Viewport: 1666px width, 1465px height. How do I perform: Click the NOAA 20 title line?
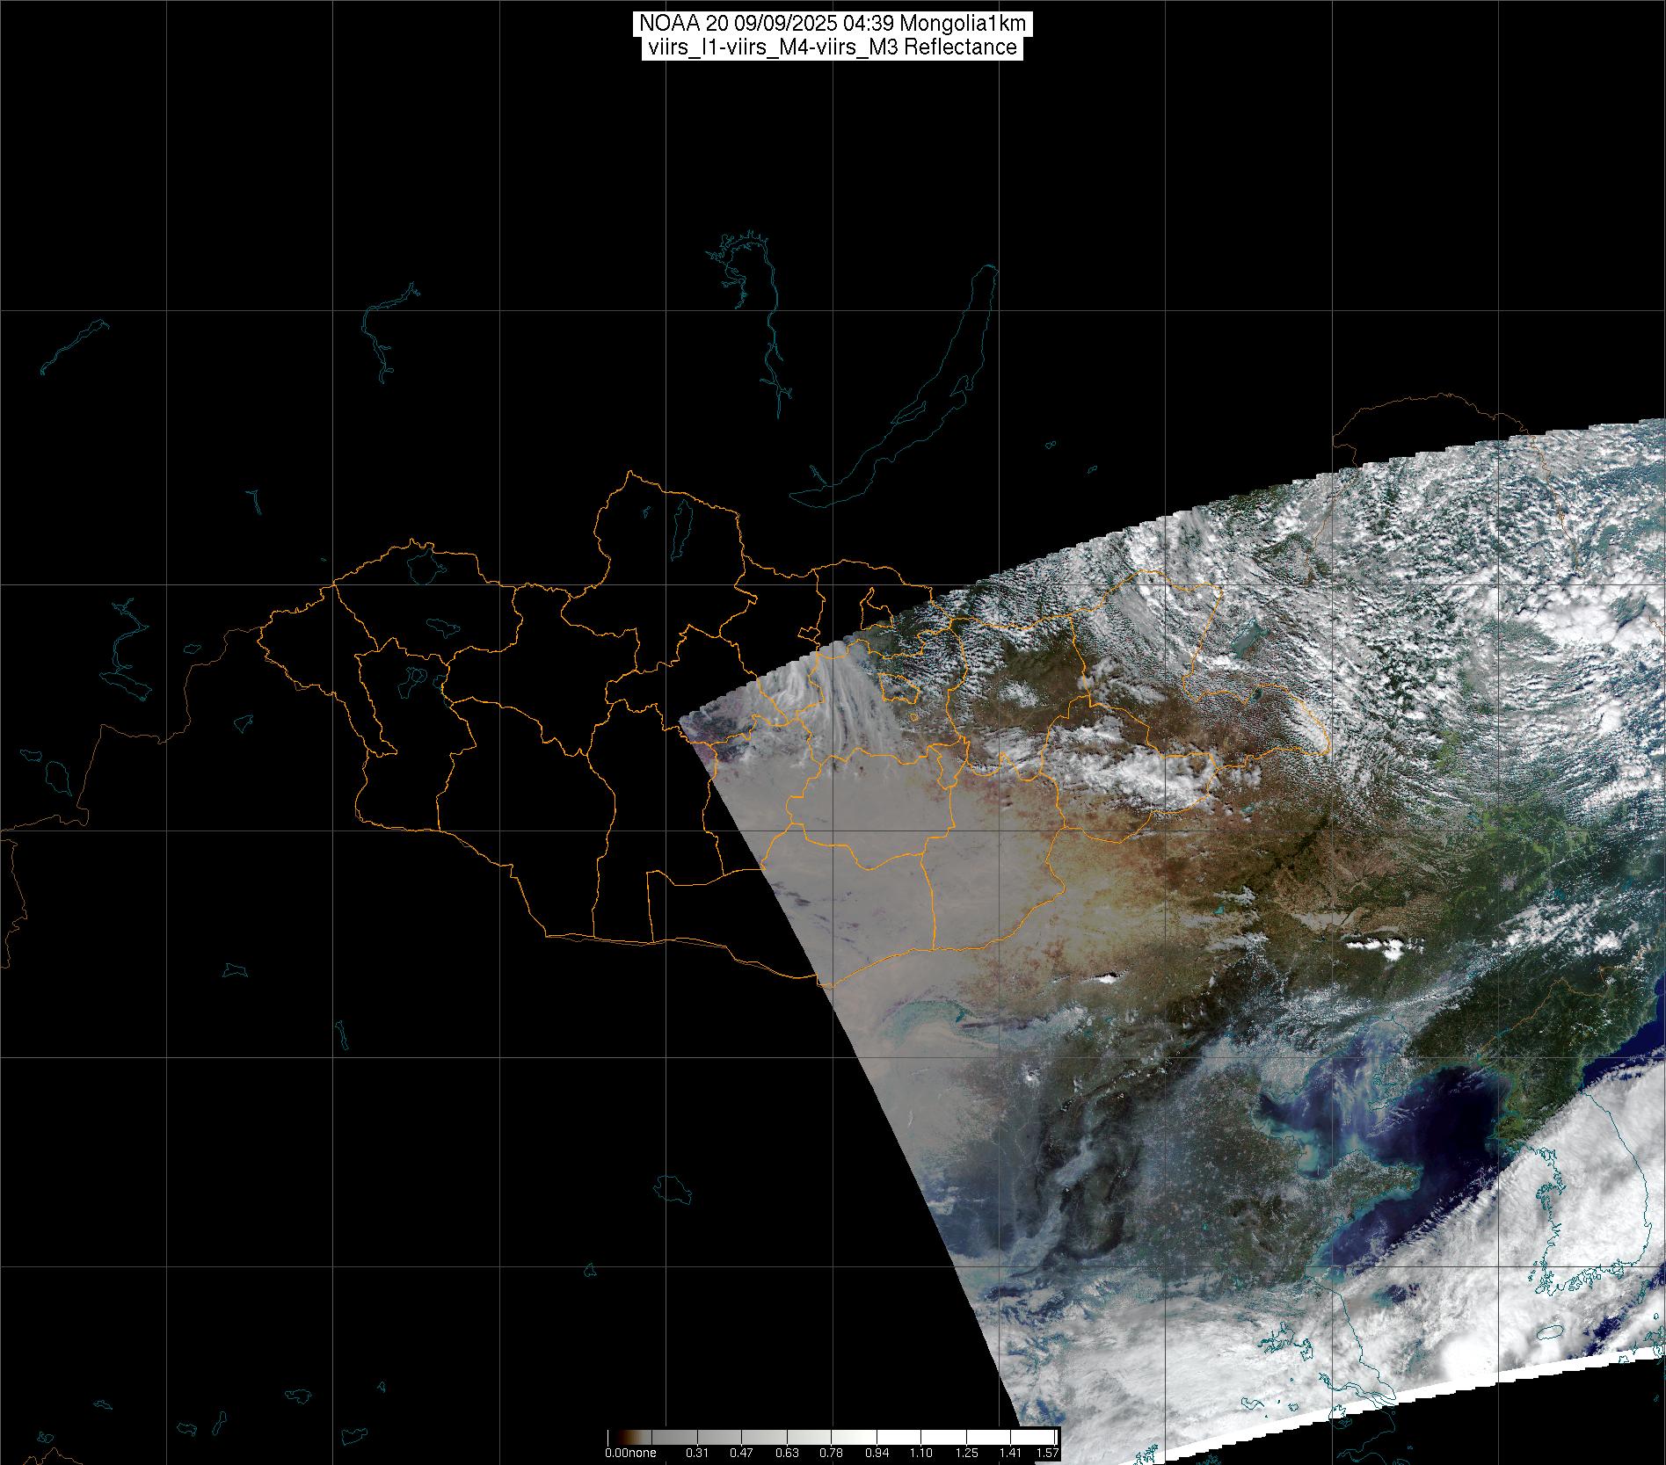[x=832, y=23]
